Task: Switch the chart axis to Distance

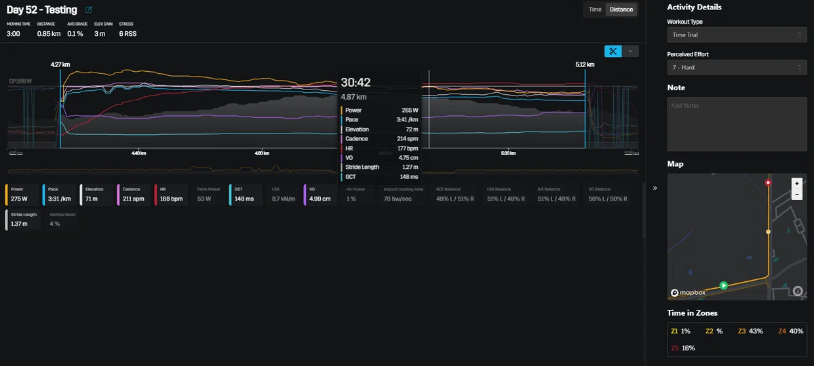Action: click(x=621, y=9)
